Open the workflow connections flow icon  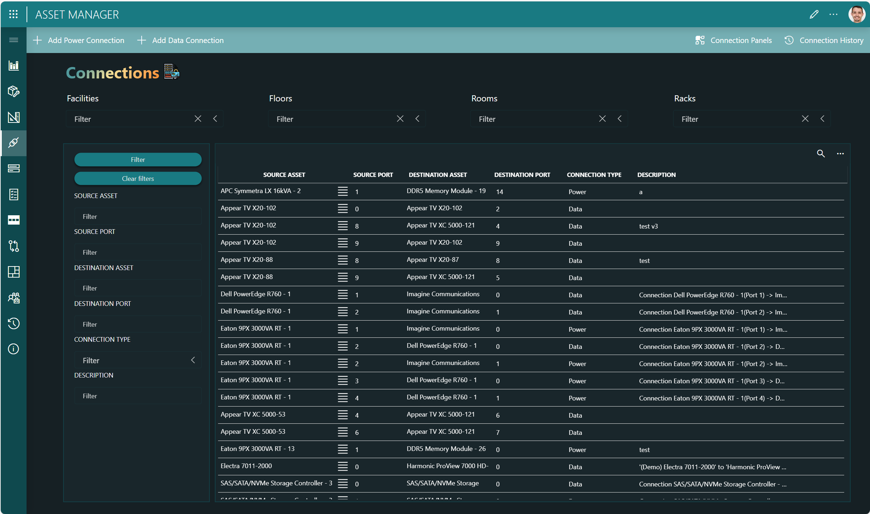click(13, 246)
